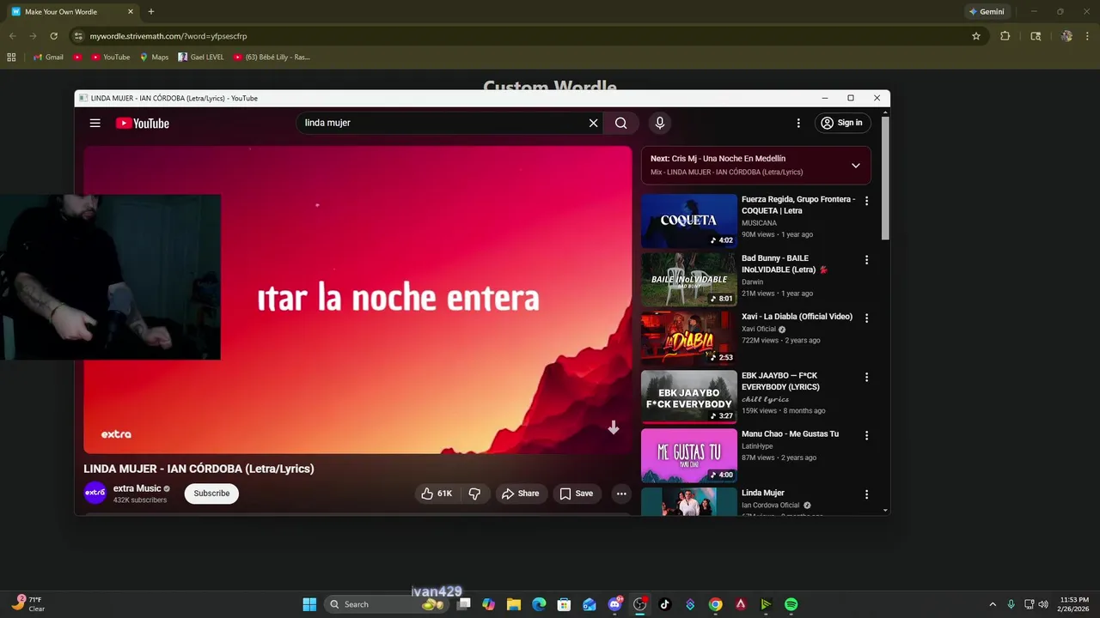This screenshot has height=618, width=1100.
Task: Click the video player showing lyrics
Action: [357, 300]
